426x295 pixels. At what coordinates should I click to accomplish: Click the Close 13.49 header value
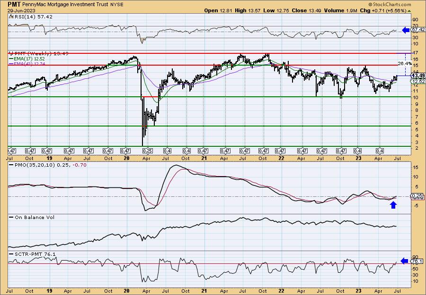tap(306, 10)
